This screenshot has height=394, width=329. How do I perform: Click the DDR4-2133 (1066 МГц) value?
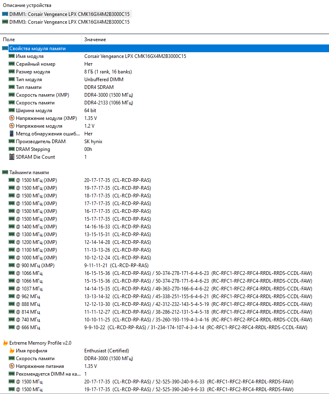pos(109,102)
